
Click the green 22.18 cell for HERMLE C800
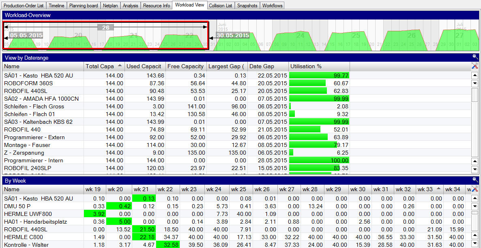click(144, 237)
